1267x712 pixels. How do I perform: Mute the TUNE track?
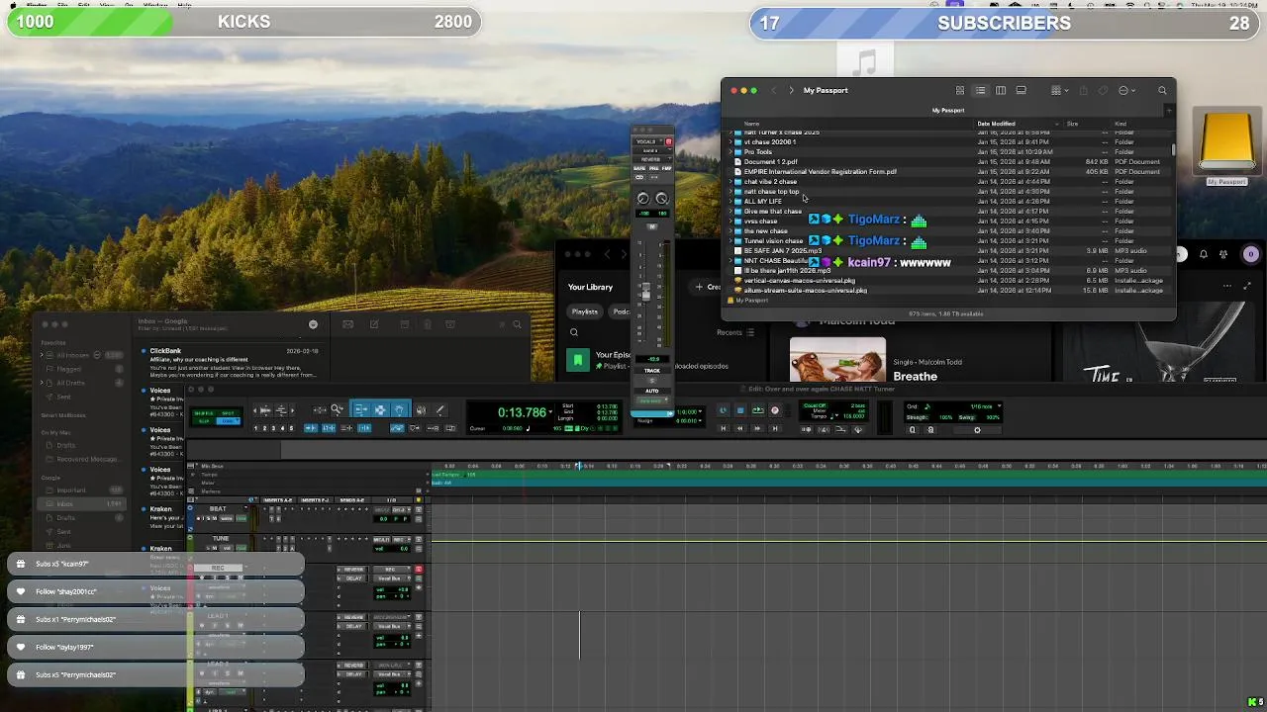pyautogui.click(x=215, y=548)
